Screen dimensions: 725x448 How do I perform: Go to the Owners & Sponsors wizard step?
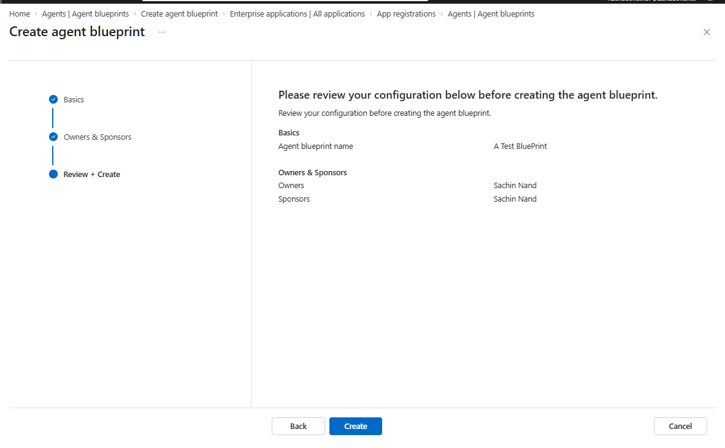click(98, 137)
